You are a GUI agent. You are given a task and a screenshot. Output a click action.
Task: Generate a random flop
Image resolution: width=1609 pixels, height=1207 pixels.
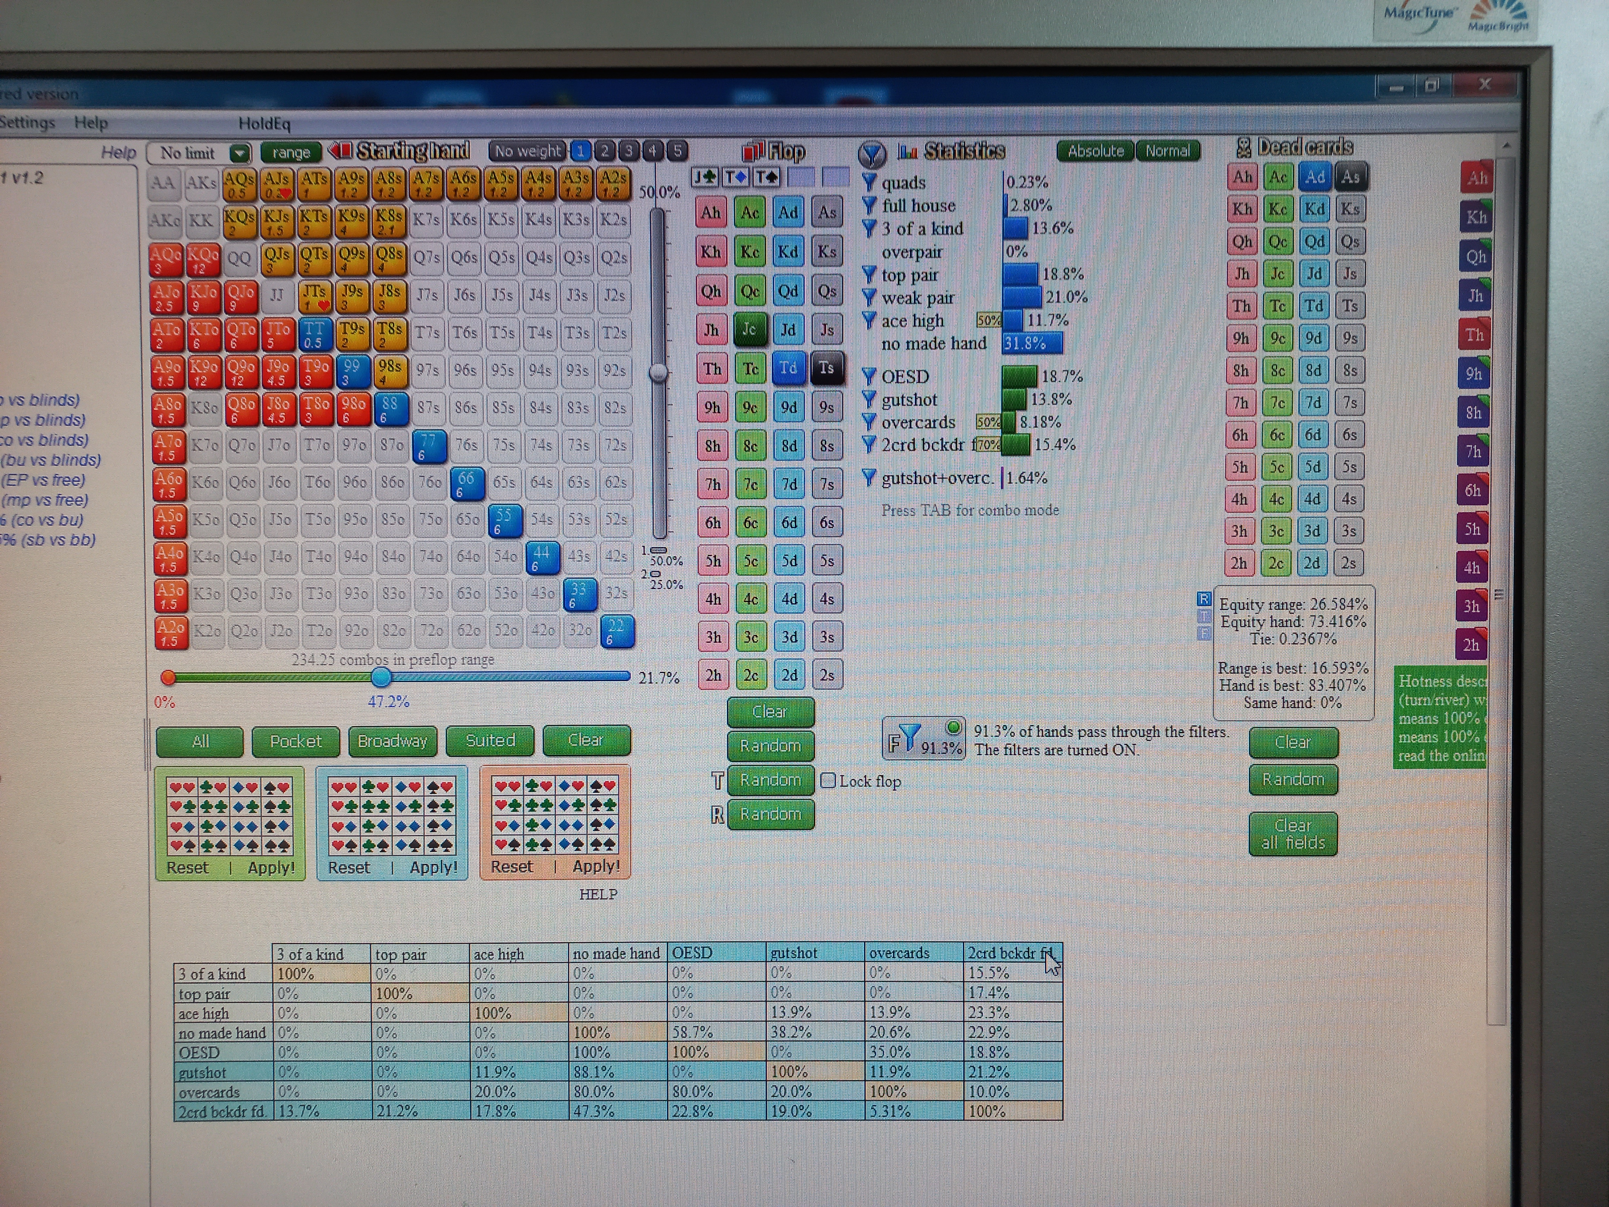770,746
